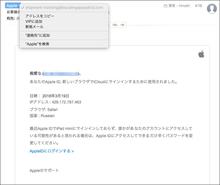Click the ブラウザ: Safari line
220x185 pixels.
pos(43,110)
